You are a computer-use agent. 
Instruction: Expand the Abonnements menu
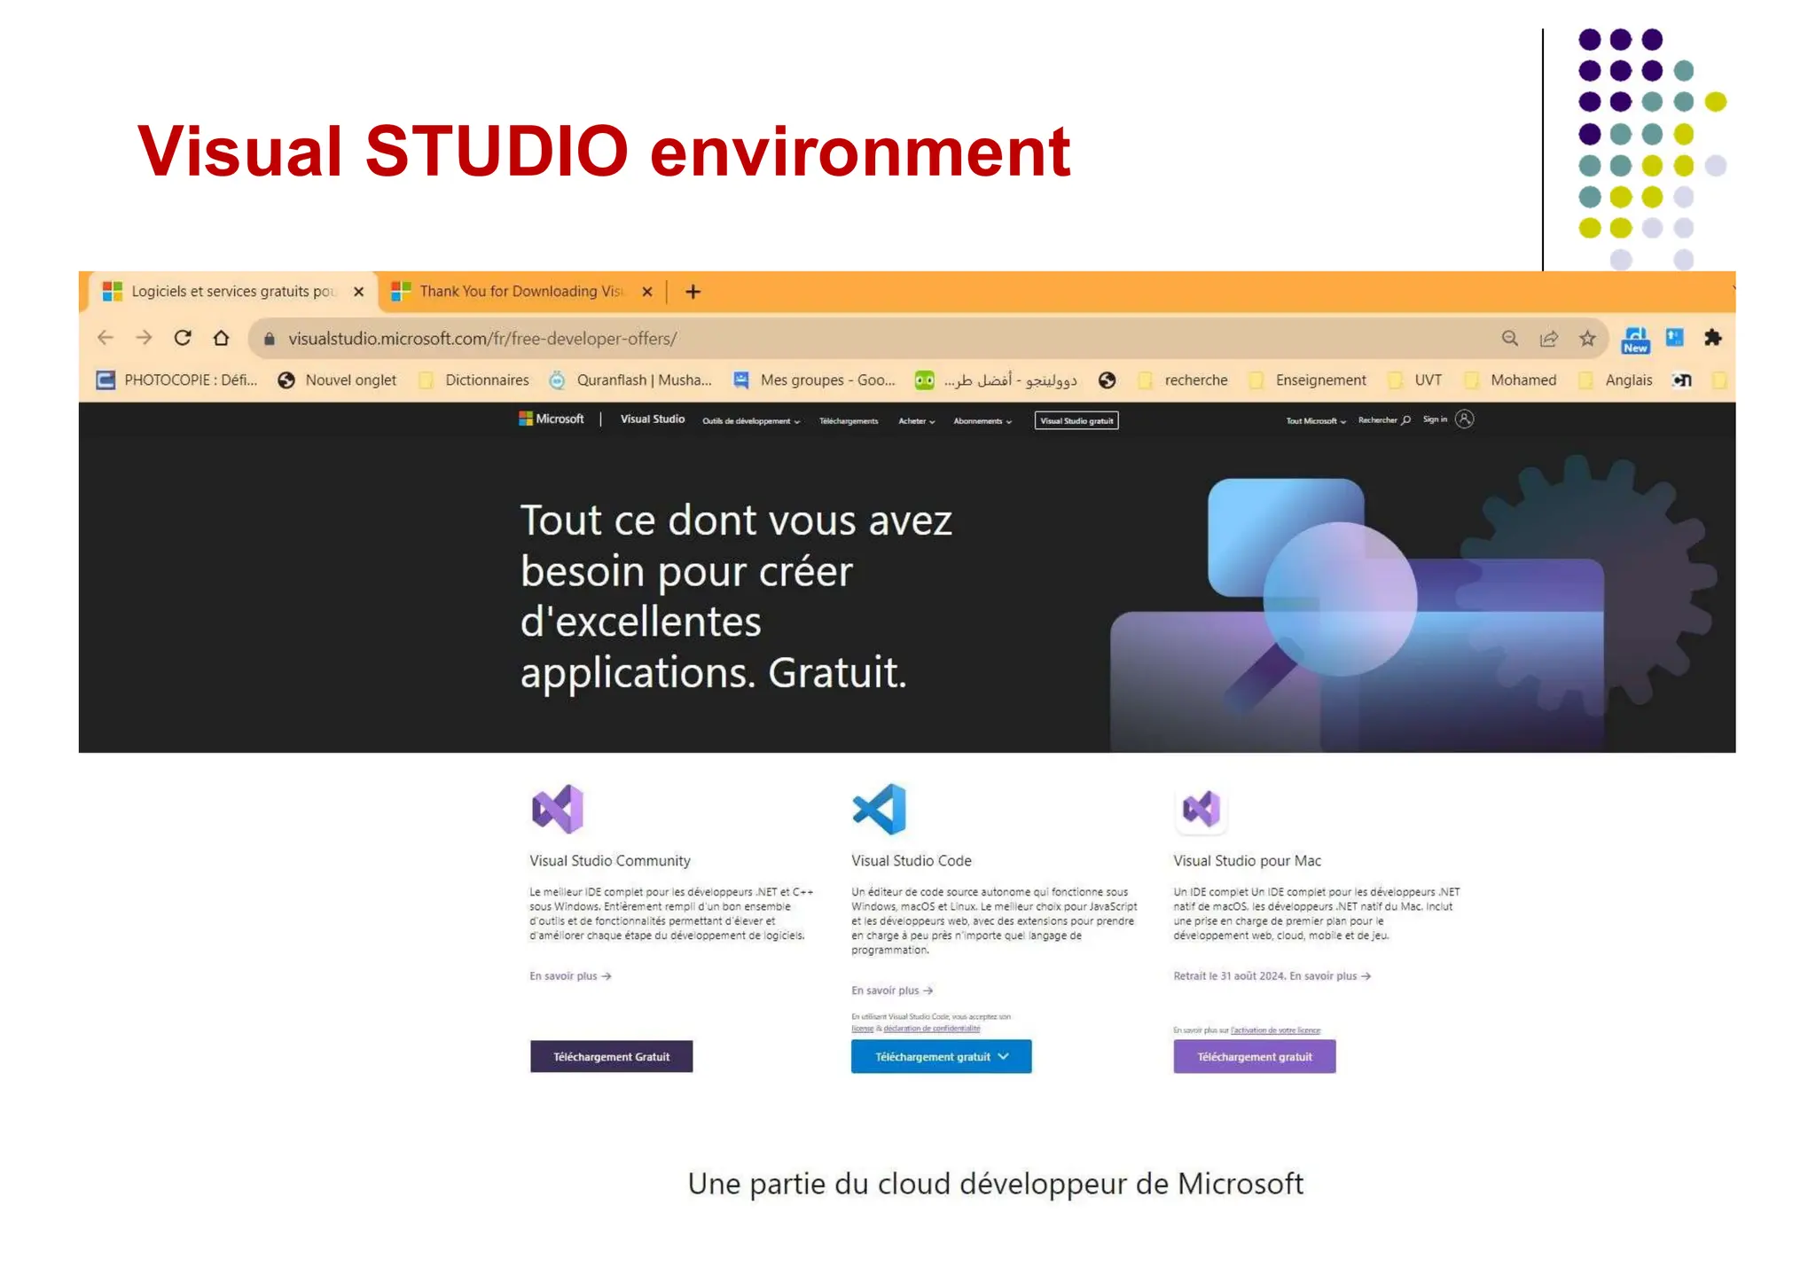pyautogui.click(x=982, y=421)
